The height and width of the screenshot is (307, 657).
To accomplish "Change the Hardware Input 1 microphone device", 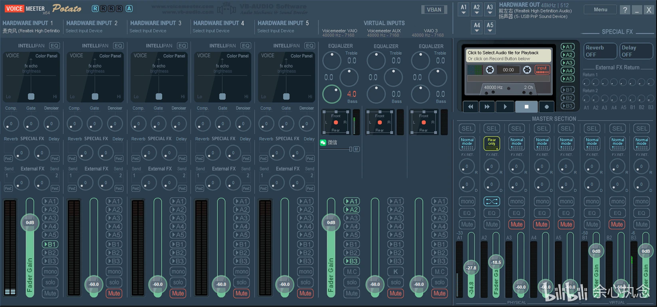I will click(x=31, y=31).
